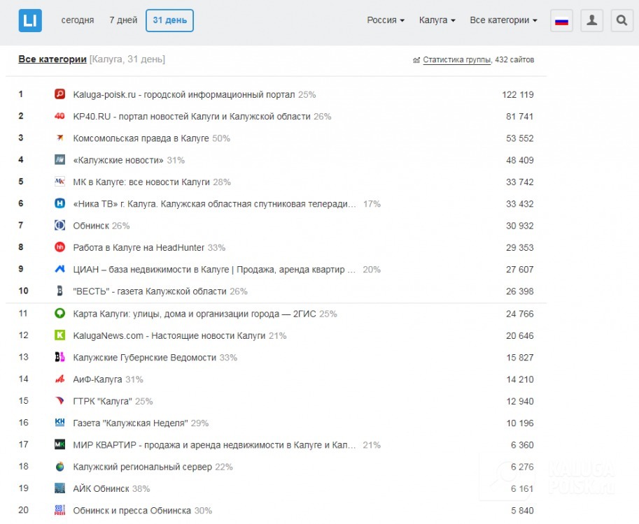
Task: Switch to the 7 дней period tab
Action: [x=123, y=20]
